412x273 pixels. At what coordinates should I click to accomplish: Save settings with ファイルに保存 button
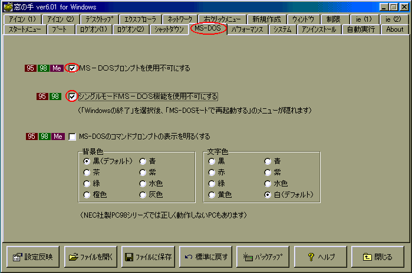point(148,257)
